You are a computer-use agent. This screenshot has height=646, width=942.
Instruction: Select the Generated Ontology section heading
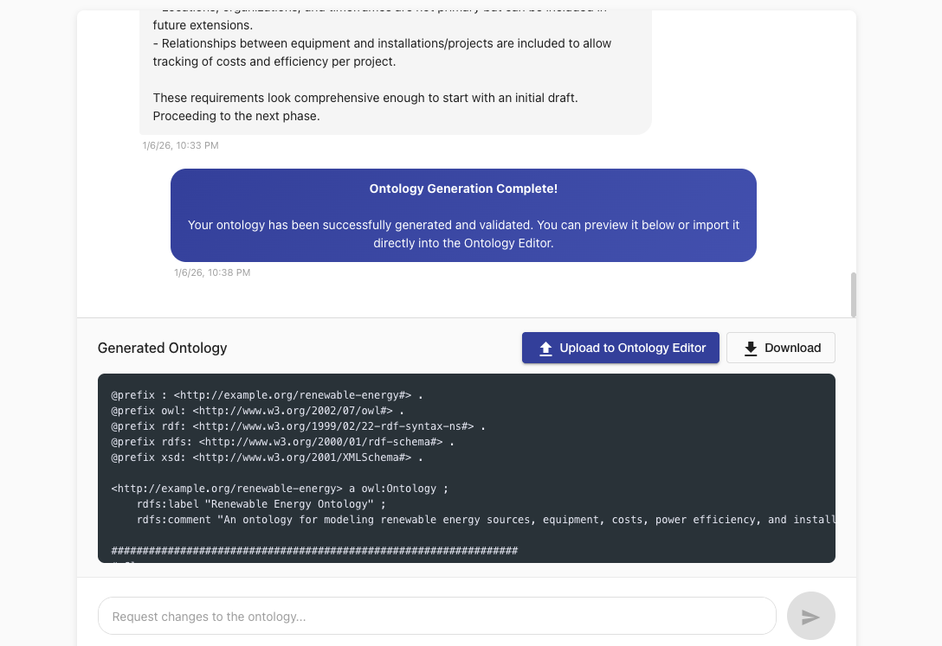coord(162,348)
